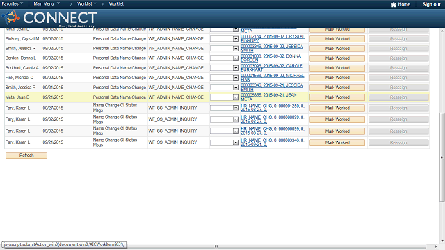Select the name cell 'Burkhart, Carole A'
Viewport: 445px width, 250px height.
(22, 68)
